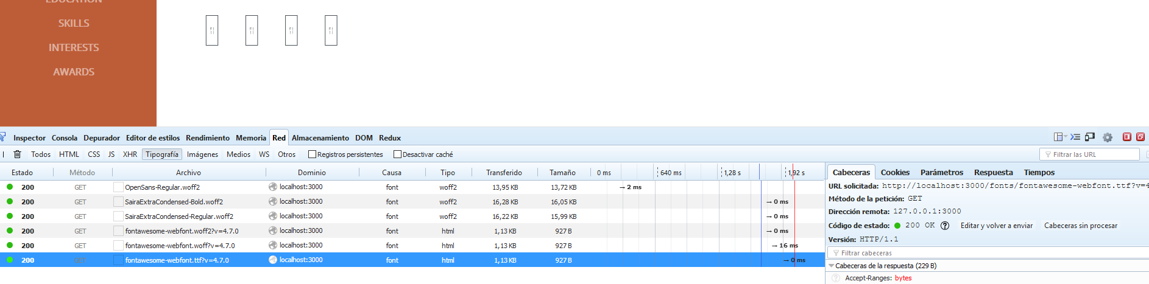Click green status dot of SairaExtraCondensed-Regular.woff2 row
1149x284 pixels.
click(x=10, y=216)
